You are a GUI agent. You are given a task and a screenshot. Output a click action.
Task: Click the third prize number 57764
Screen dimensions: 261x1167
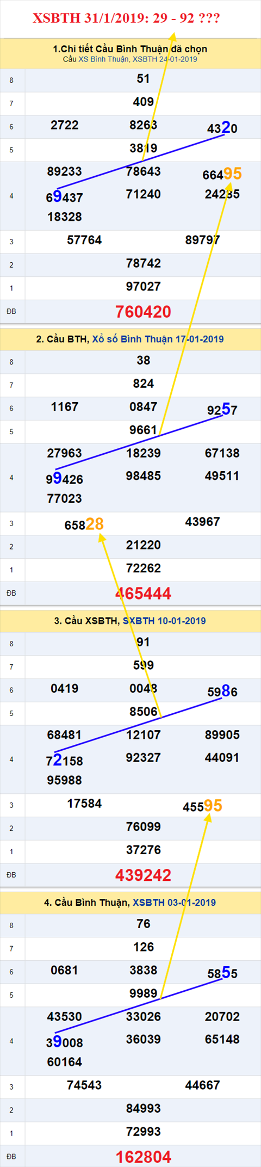click(x=84, y=240)
